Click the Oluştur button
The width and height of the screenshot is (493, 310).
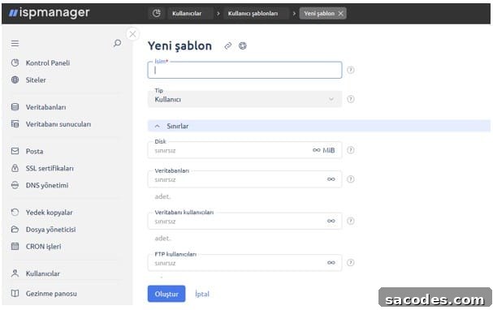166,294
